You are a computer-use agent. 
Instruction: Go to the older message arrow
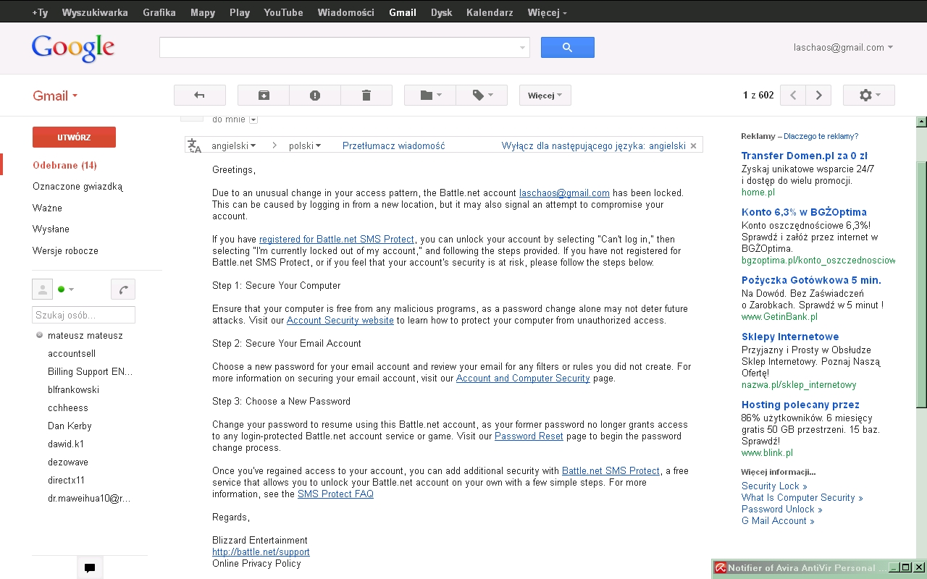pyautogui.click(x=818, y=96)
